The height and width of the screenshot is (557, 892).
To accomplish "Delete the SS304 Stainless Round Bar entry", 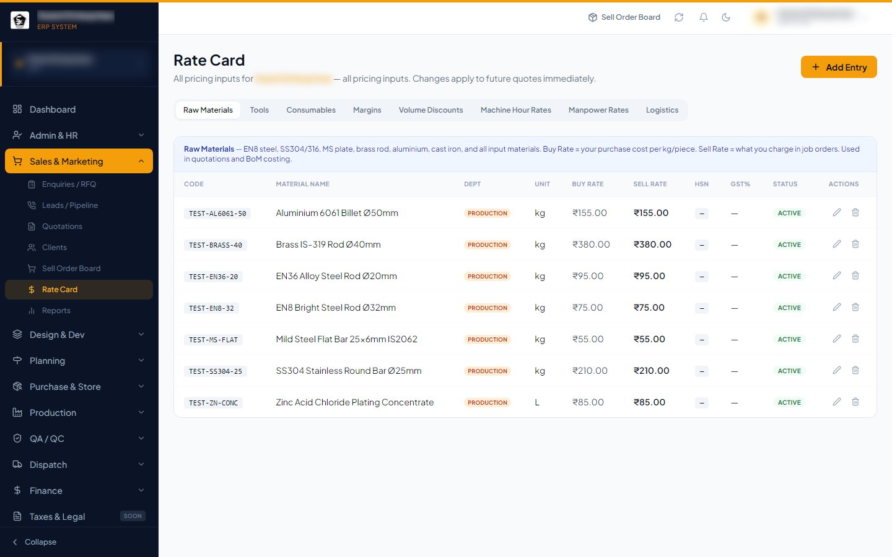I will pyautogui.click(x=855, y=370).
